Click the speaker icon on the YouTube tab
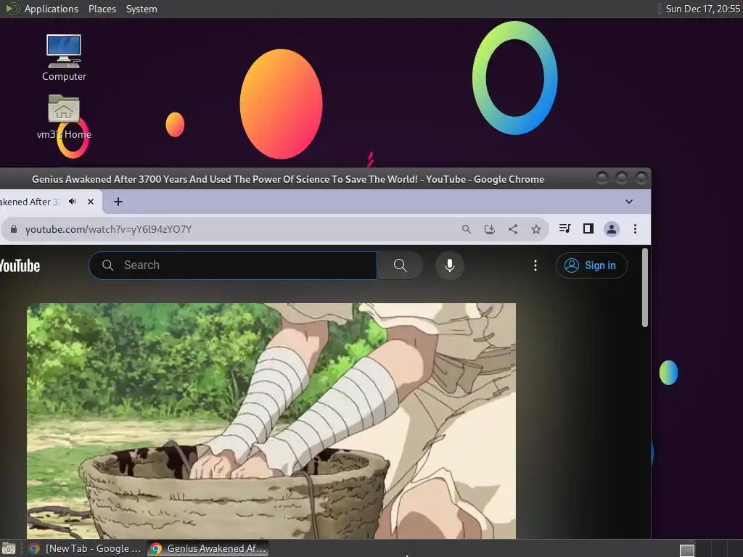This screenshot has height=557, width=743. tap(73, 202)
